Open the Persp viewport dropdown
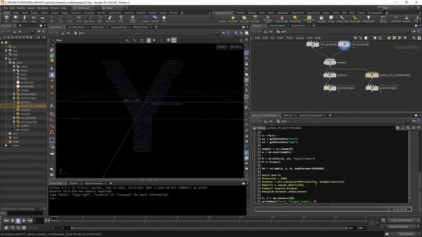This screenshot has height=237, width=422. (x=222, y=47)
